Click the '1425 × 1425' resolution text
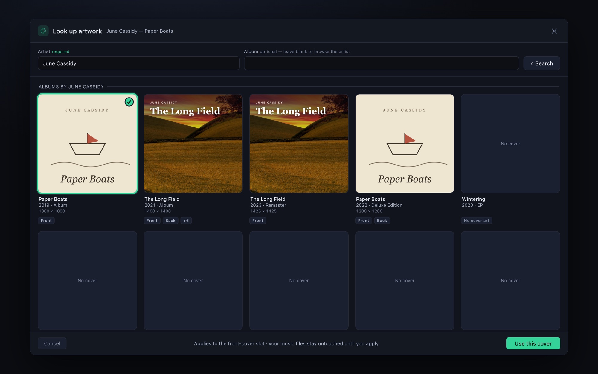 click(x=263, y=211)
